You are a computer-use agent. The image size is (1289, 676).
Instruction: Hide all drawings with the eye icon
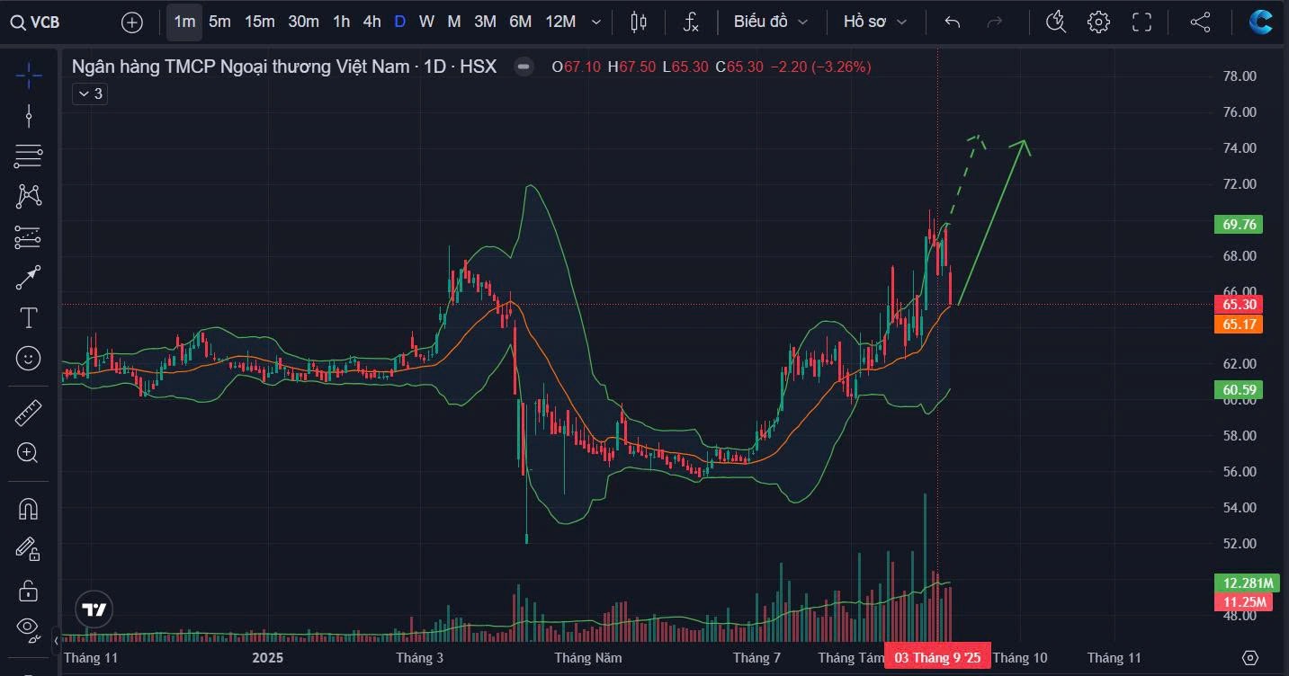[29, 628]
